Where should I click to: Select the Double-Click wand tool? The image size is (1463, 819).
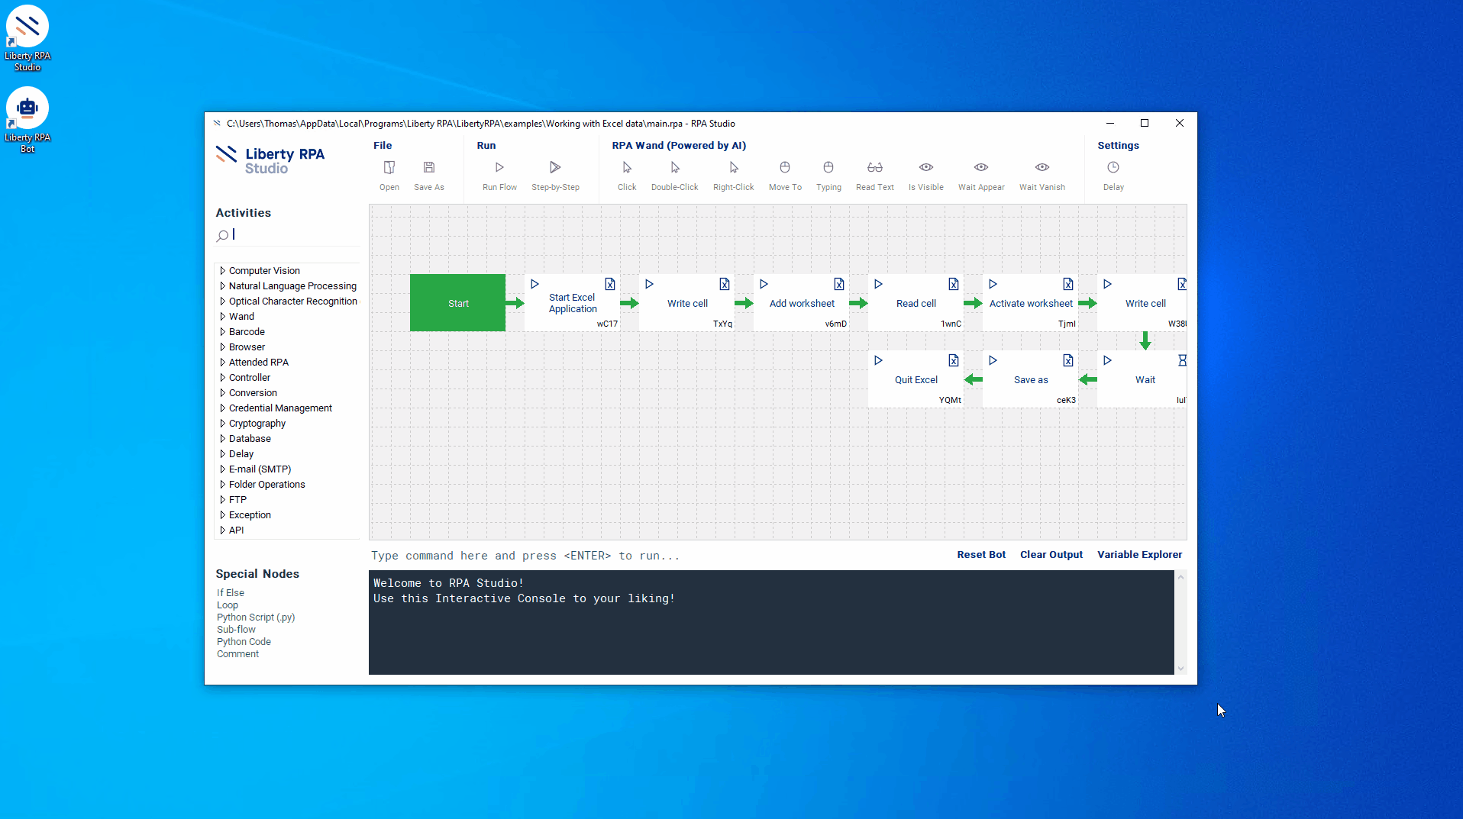pos(674,168)
